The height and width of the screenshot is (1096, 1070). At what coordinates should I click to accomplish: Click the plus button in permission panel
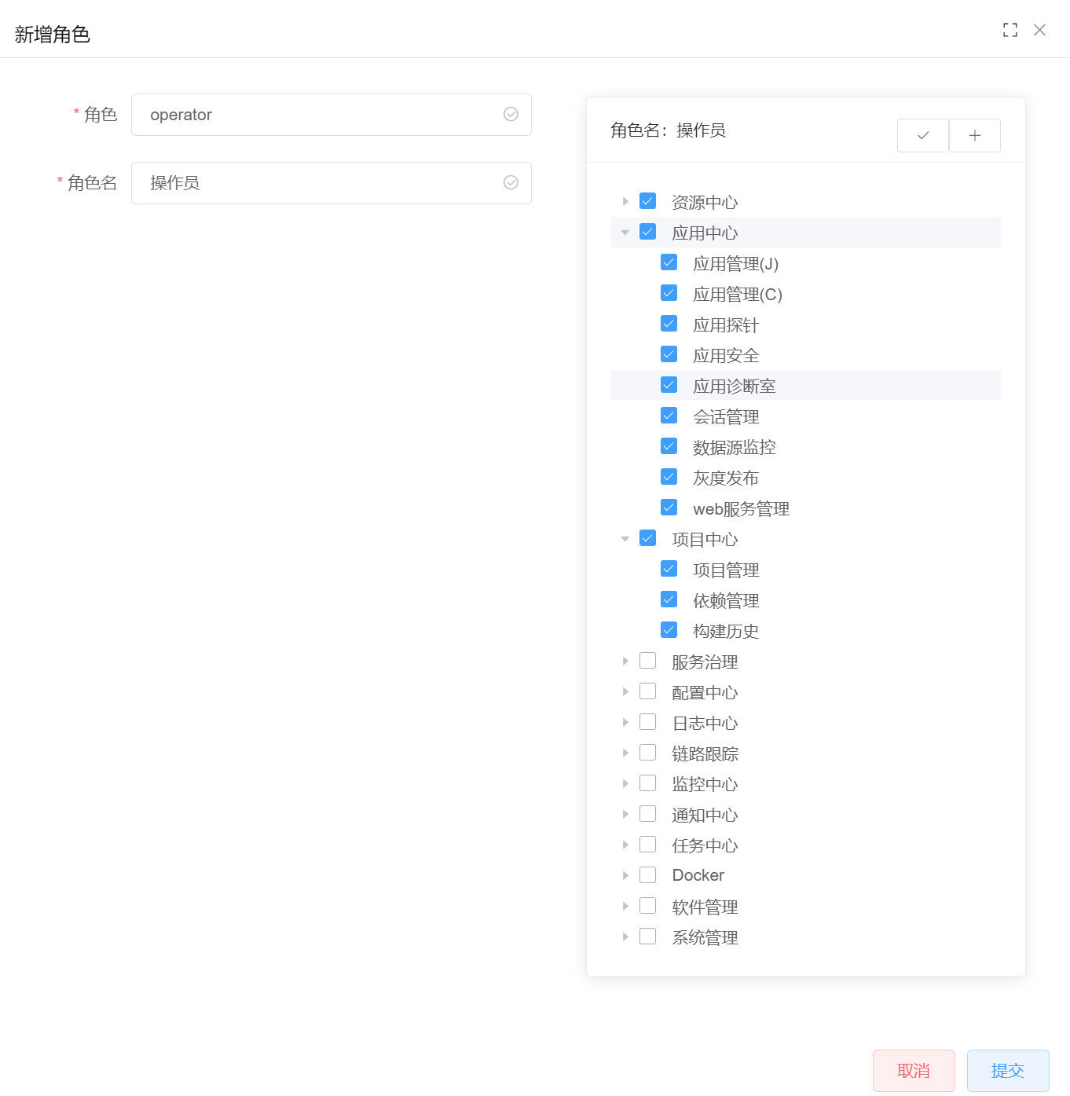[975, 135]
